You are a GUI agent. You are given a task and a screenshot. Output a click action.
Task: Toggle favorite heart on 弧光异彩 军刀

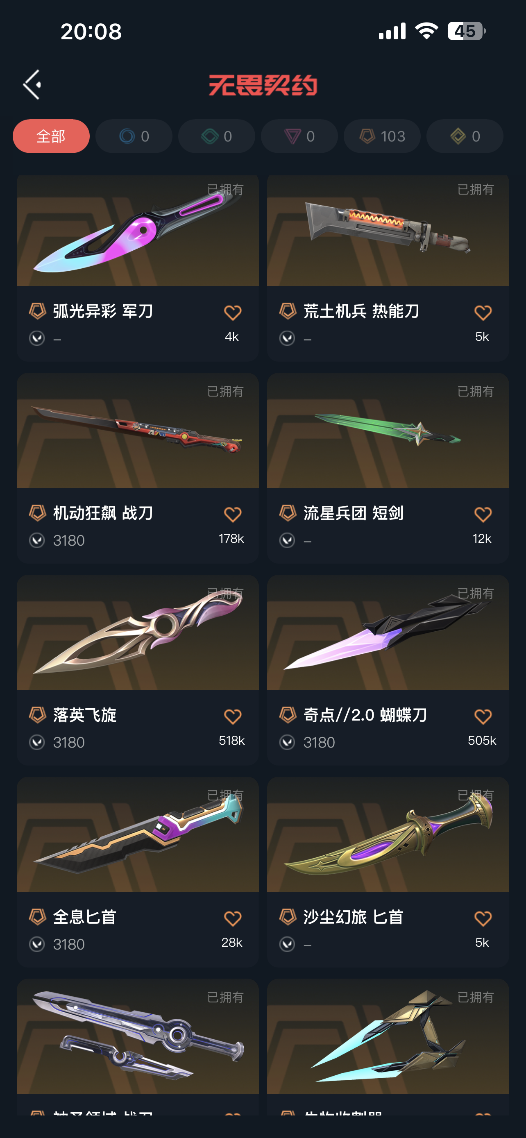point(232,313)
